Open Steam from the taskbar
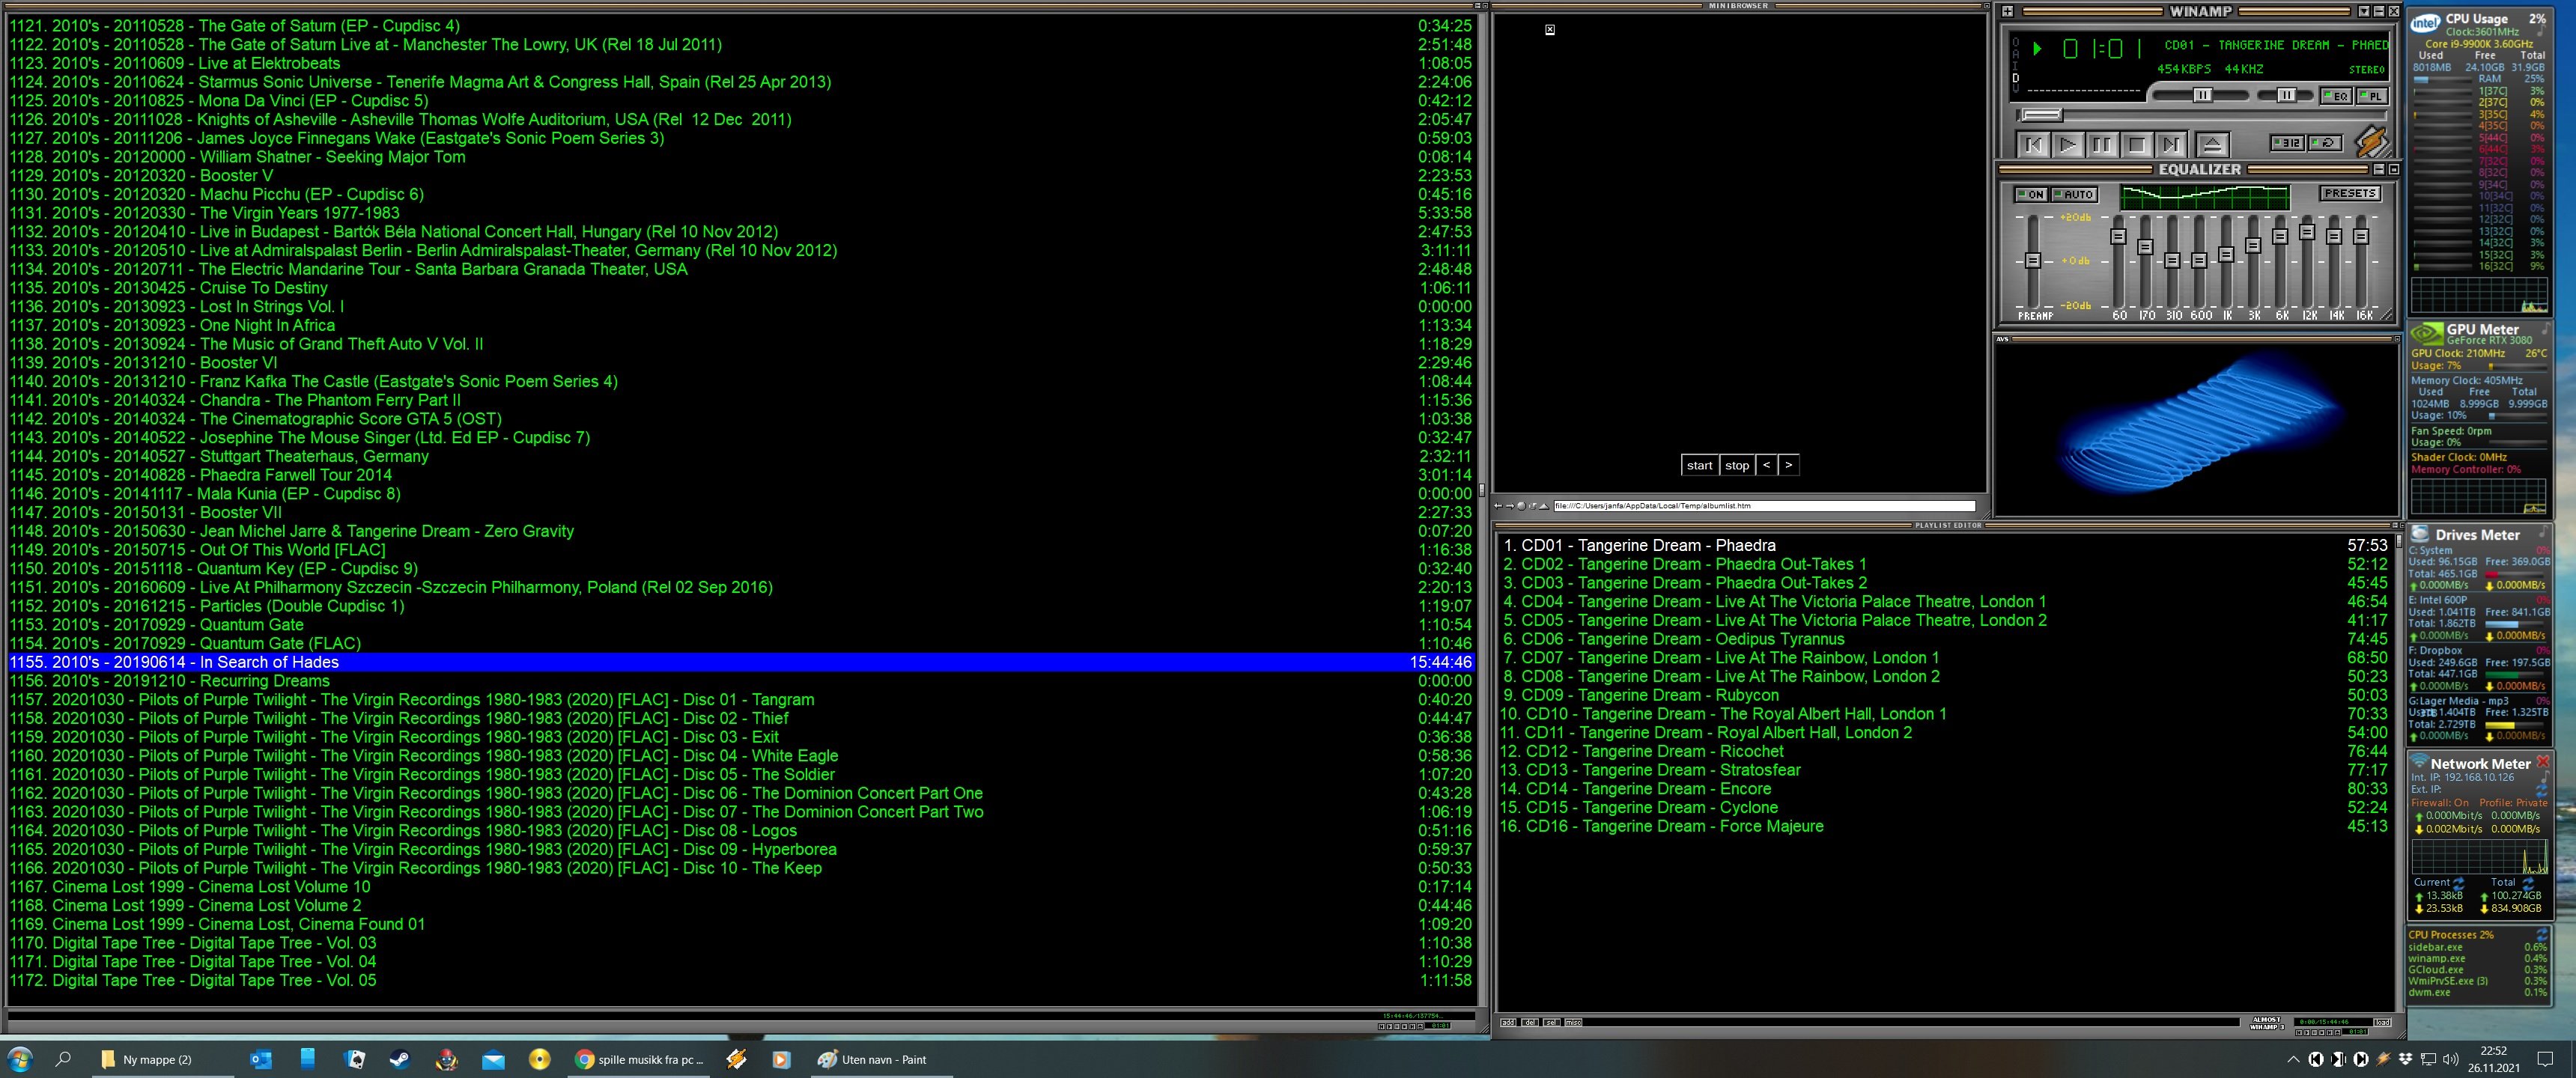Image resolution: width=2576 pixels, height=1078 pixels. pyautogui.click(x=399, y=1059)
